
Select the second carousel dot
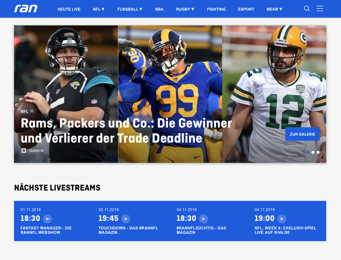point(313,152)
